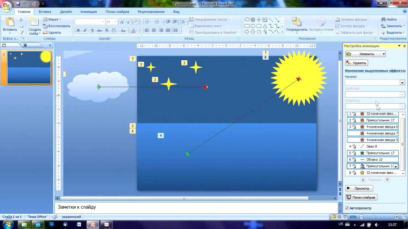The image size is (408, 229).
Task: Switch to the Анимация tab
Action: tap(89, 12)
